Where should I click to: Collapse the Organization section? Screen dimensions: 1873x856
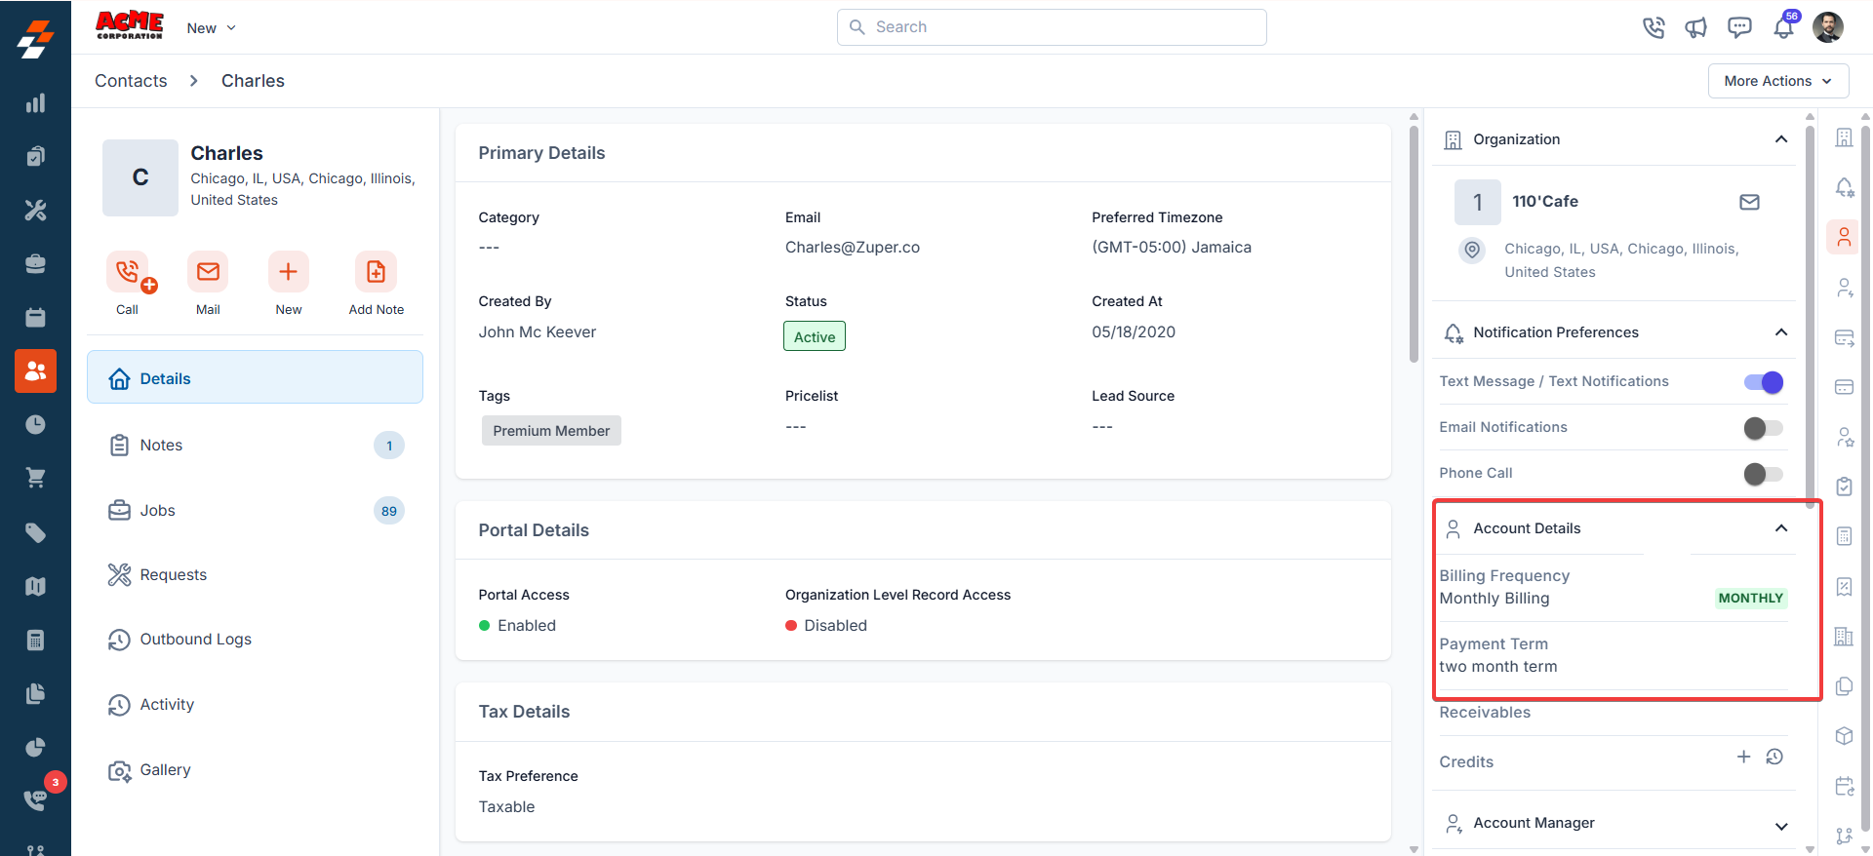tap(1780, 139)
